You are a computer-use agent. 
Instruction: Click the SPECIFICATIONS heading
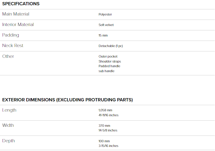pyautogui.click(x=21, y=4)
